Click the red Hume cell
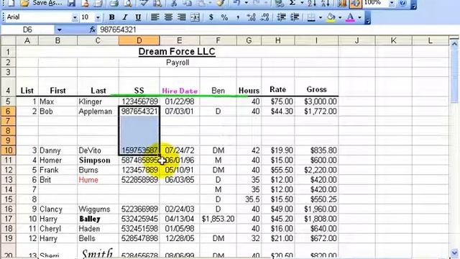The height and width of the screenshot is (259, 460). [x=98, y=180]
